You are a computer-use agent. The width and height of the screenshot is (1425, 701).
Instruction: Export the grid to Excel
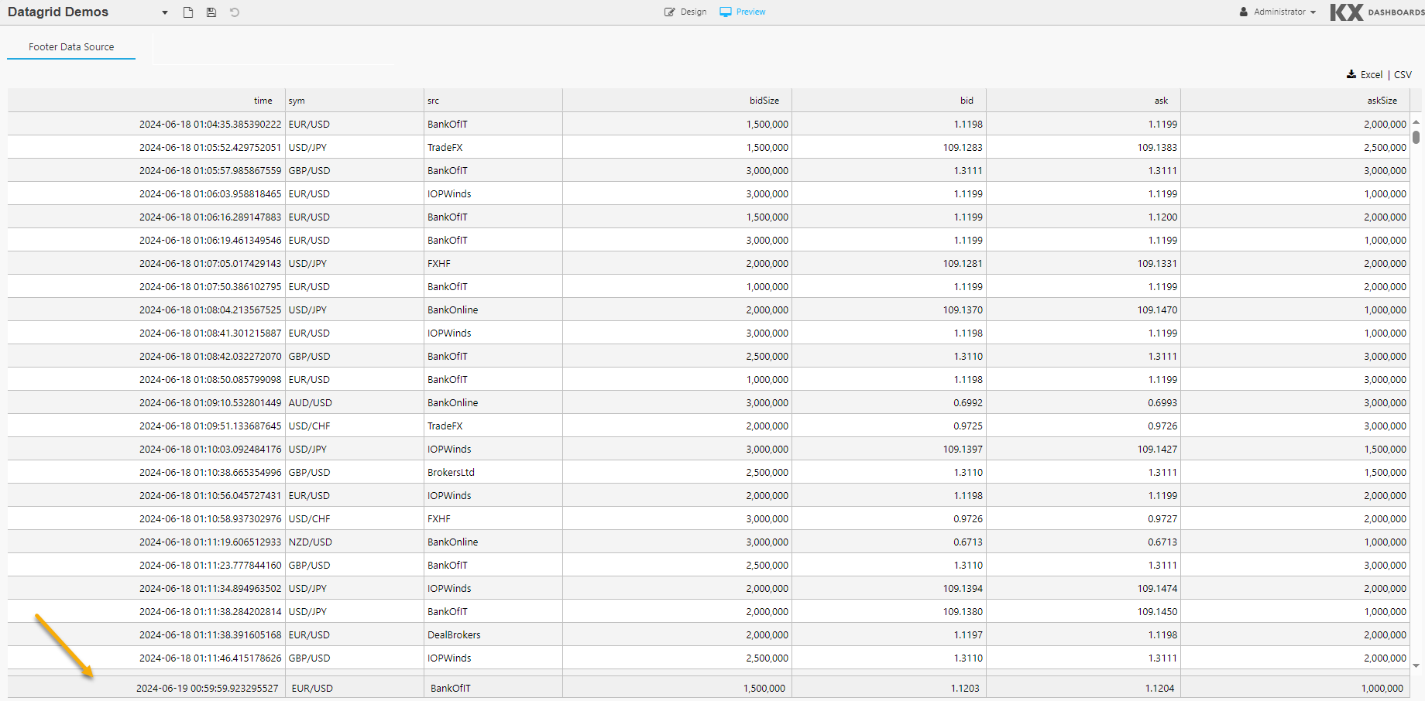[x=1372, y=75]
